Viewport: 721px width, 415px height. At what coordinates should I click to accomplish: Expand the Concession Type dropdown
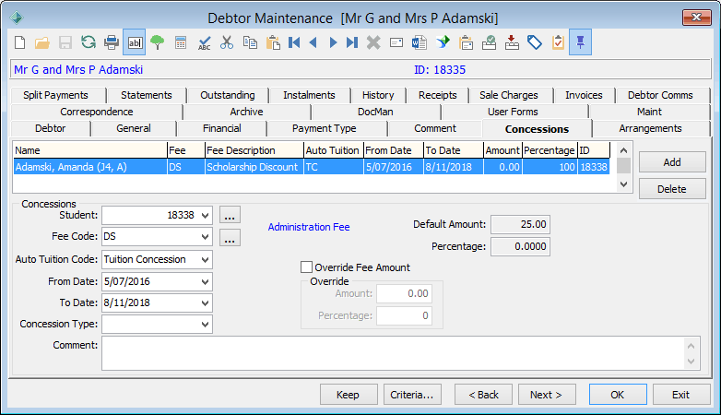pyautogui.click(x=205, y=324)
